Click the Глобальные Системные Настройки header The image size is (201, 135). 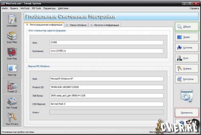click(x=111, y=16)
